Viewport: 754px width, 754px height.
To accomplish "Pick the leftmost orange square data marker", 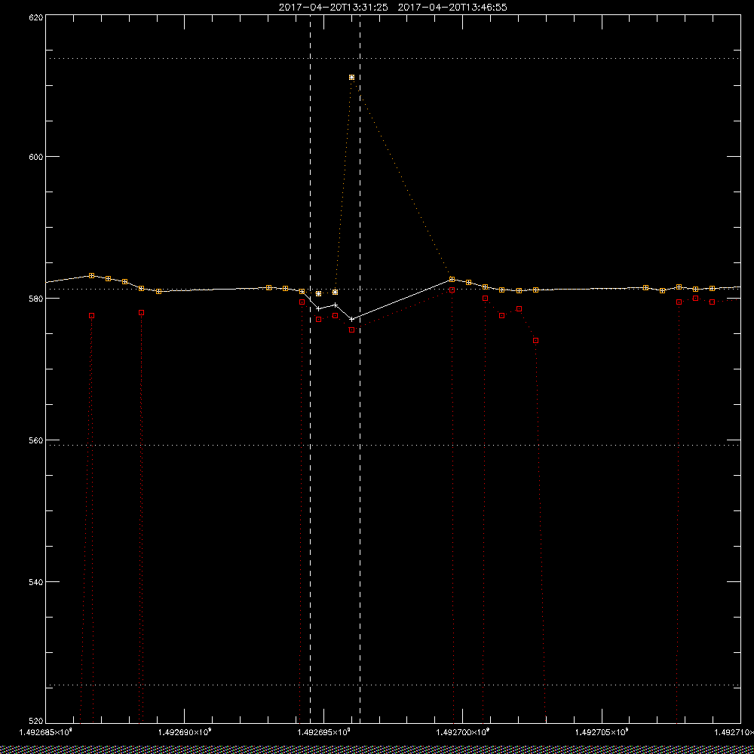I will point(91,275).
